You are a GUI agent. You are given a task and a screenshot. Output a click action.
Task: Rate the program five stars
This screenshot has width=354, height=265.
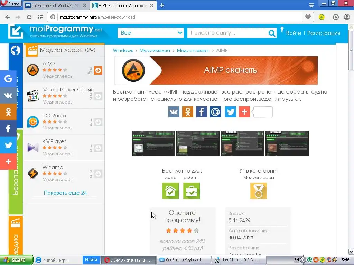(x=196, y=230)
